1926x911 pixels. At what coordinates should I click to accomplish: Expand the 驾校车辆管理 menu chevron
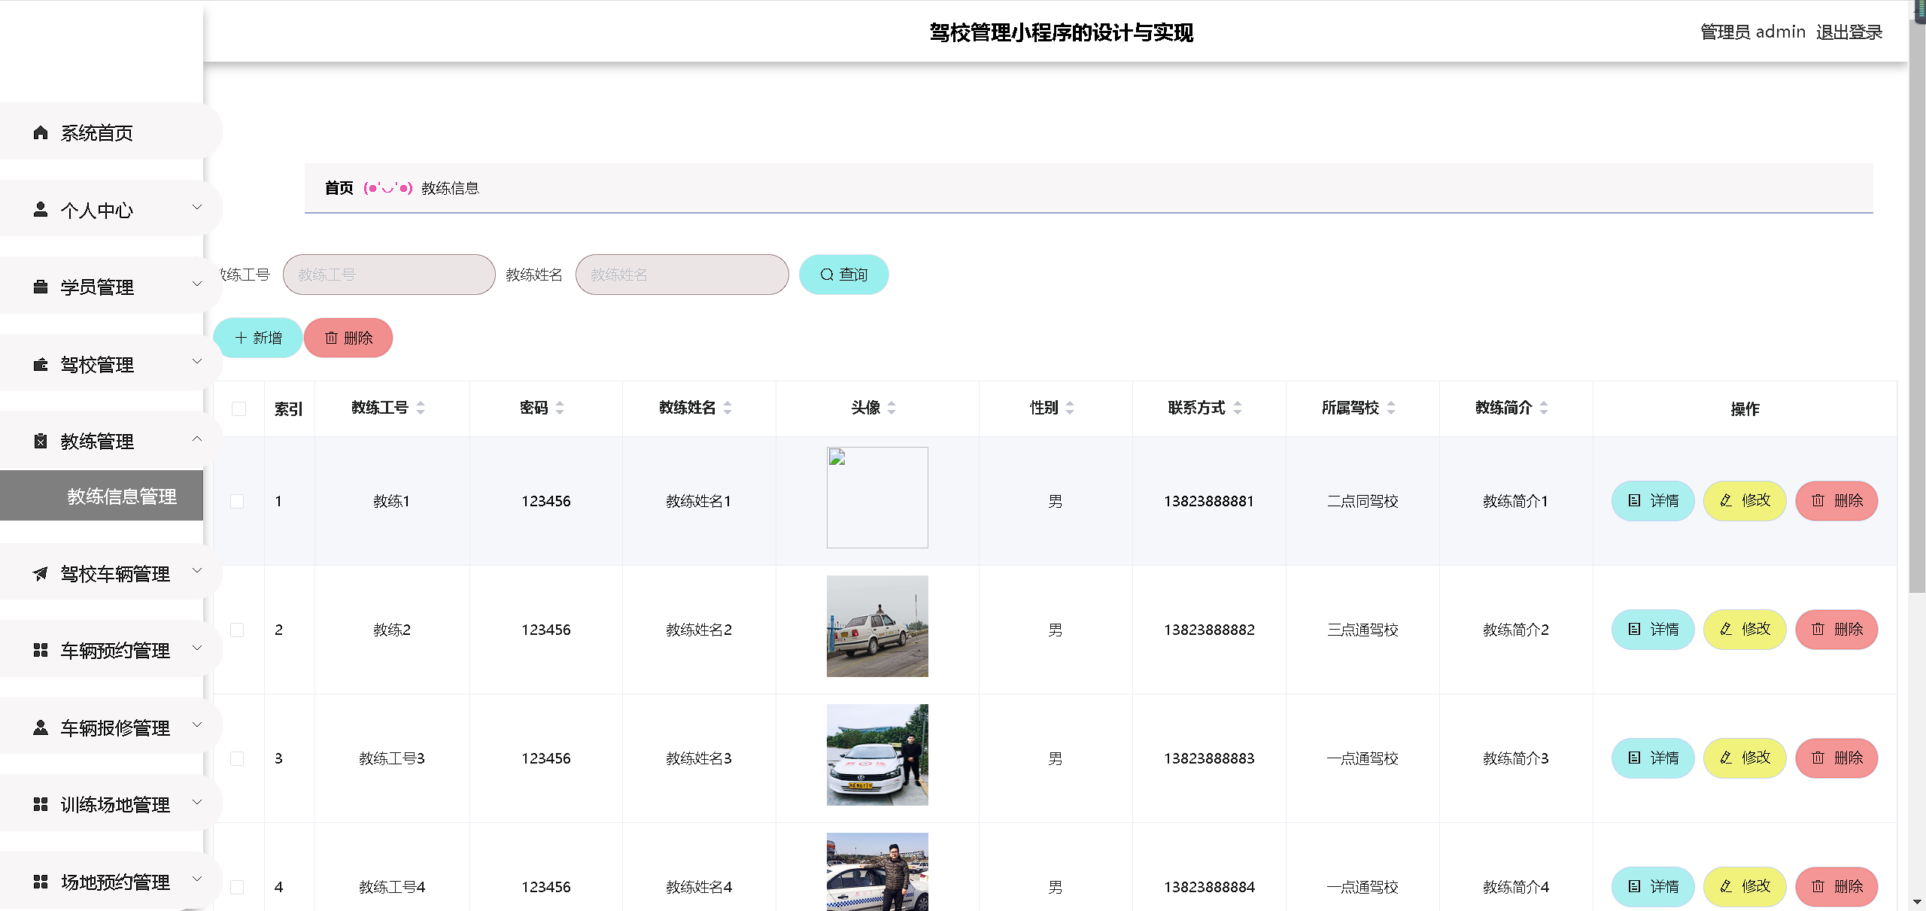[x=197, y=571]
